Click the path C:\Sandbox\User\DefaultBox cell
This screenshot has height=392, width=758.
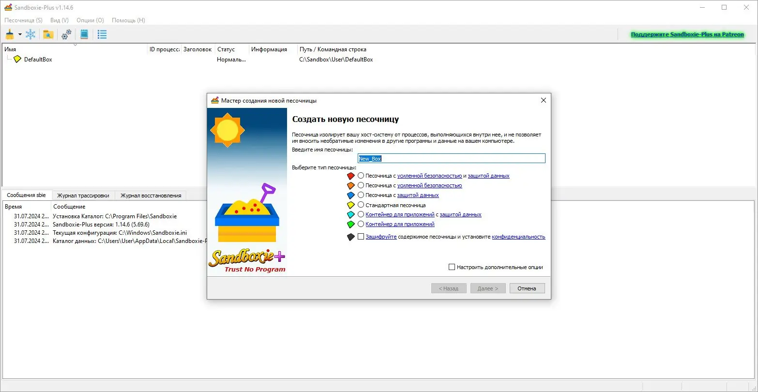336,60
